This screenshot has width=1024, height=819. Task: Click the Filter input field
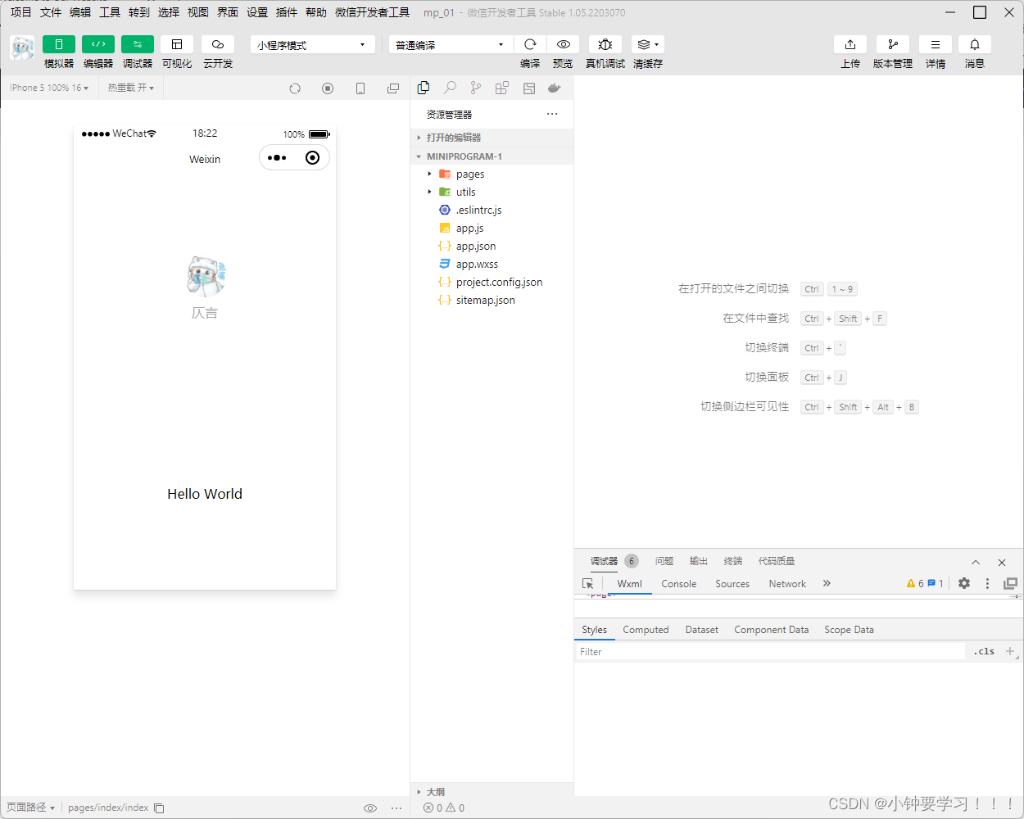[768, 652]
